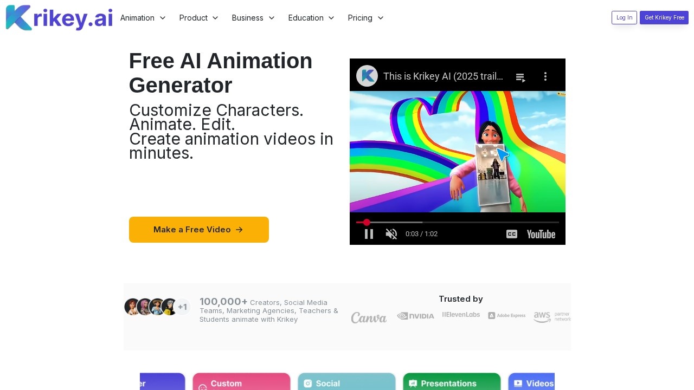694x390 pixels.
Task: Click the Krikey channel avatar in video
Action: tap(367, 76)
